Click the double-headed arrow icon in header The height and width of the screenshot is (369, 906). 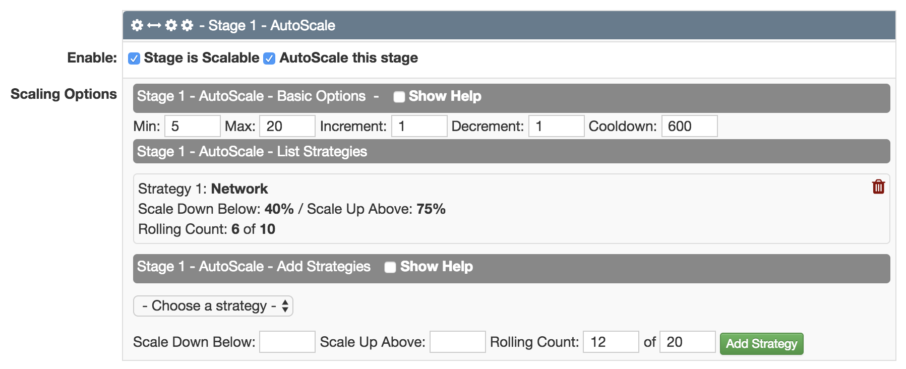154,25
